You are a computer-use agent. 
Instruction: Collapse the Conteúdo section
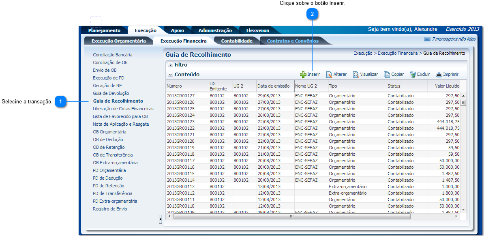170,75
